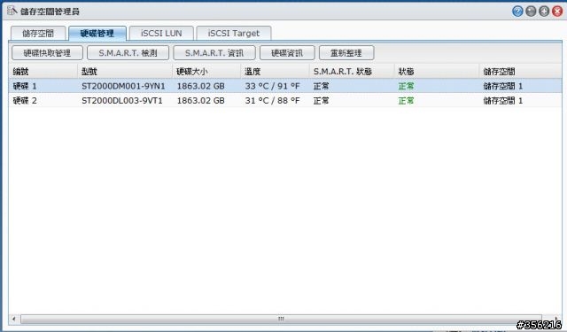567x332 pixels.
Task: Open 硬碟資訊 details
Action: (x=287, y=53)
